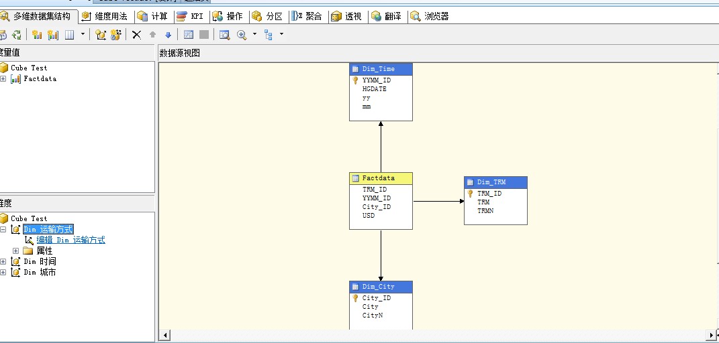This screenshot has width=719, height=343.
Task: Click the Find Table magnifier icon
Action: tap(224, 35)
